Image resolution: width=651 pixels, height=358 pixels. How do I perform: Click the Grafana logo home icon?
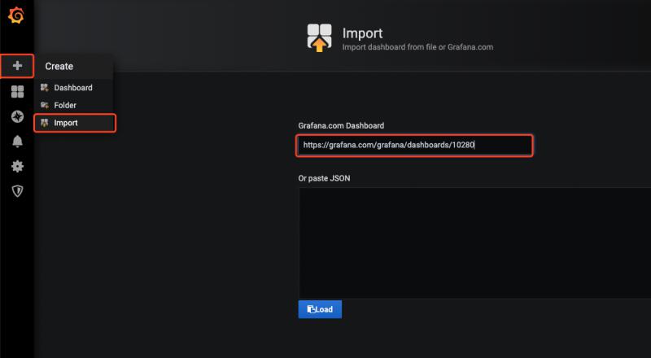click(x=16, y=15)
